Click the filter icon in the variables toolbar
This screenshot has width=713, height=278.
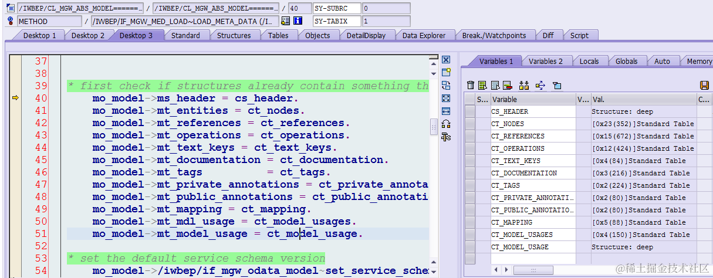tap(557, 86)
